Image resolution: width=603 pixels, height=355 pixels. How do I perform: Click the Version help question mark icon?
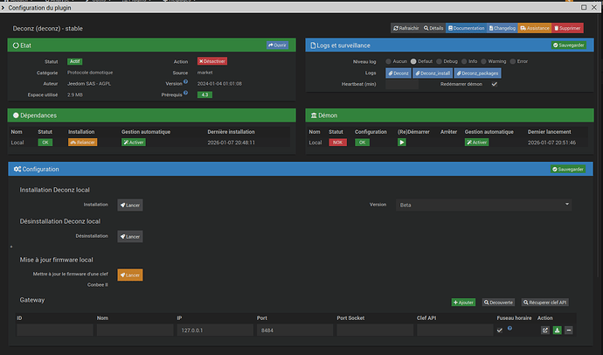click(185, 83)
